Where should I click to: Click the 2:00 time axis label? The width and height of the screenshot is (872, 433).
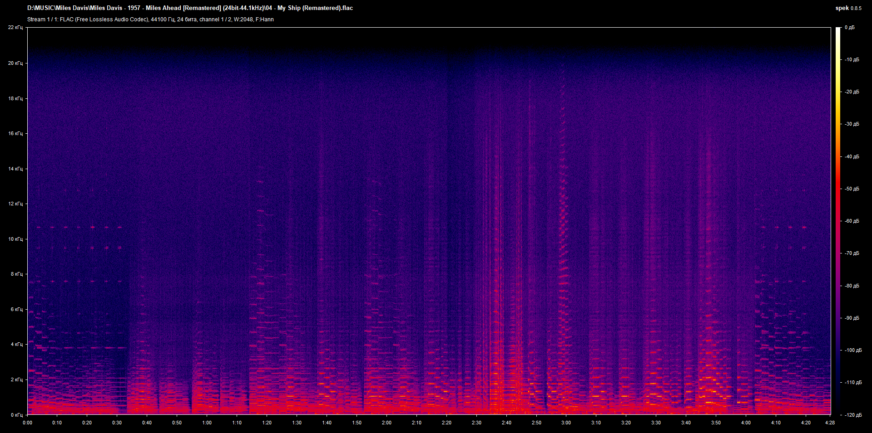coord(386,423)
